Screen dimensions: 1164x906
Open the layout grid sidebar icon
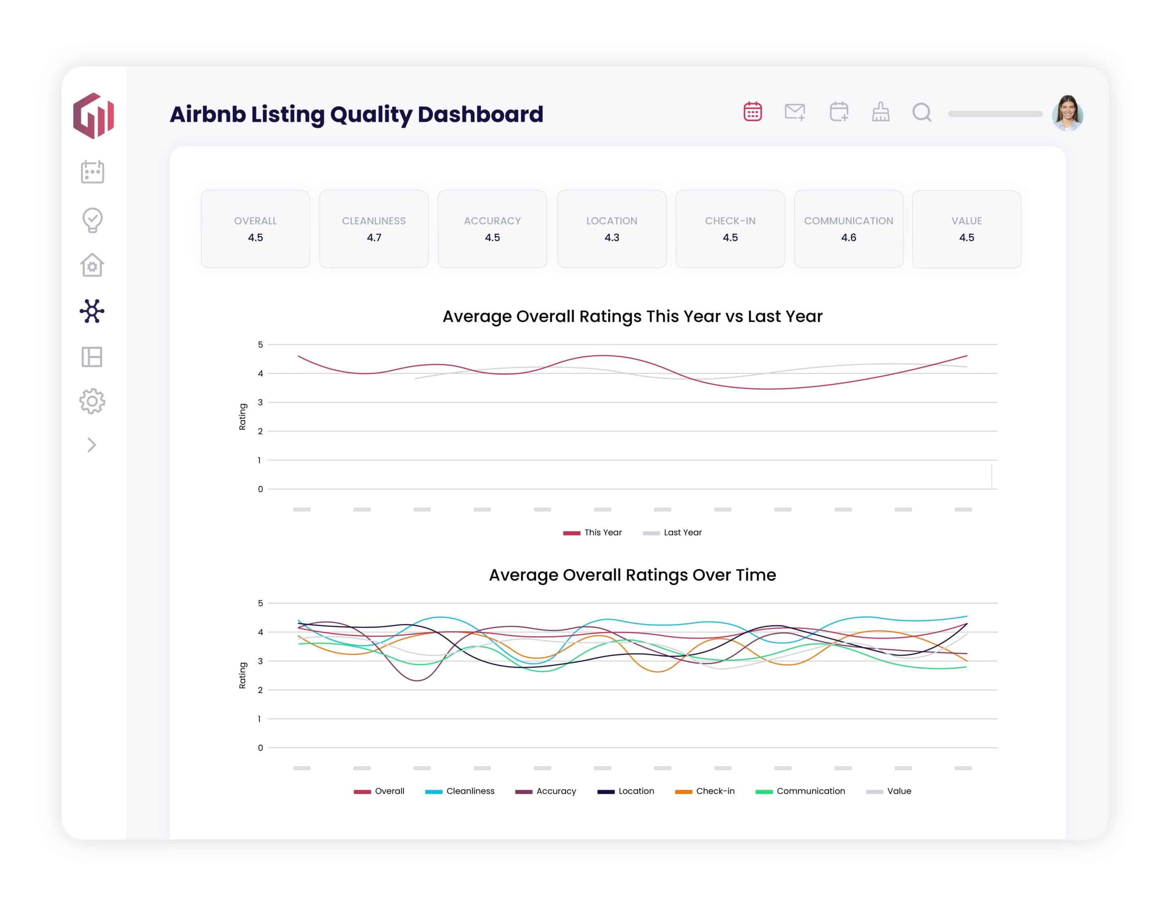pos(92,356)
